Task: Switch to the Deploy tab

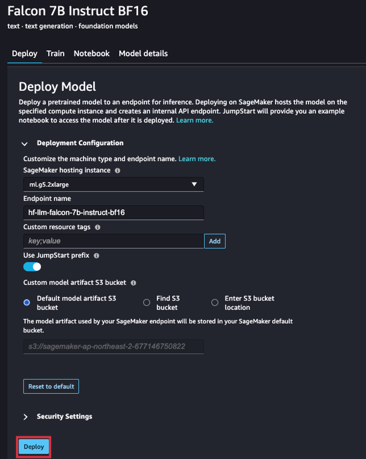Action: click(25, 54)
